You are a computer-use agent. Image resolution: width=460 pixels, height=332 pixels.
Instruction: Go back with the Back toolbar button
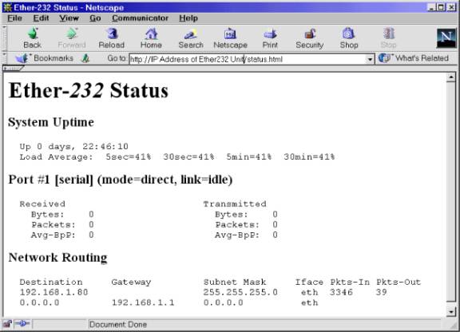click(32, 38)
